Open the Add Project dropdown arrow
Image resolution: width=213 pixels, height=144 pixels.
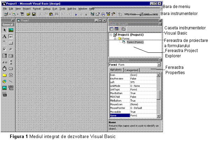pyautogui.click(x=10, y=14)
